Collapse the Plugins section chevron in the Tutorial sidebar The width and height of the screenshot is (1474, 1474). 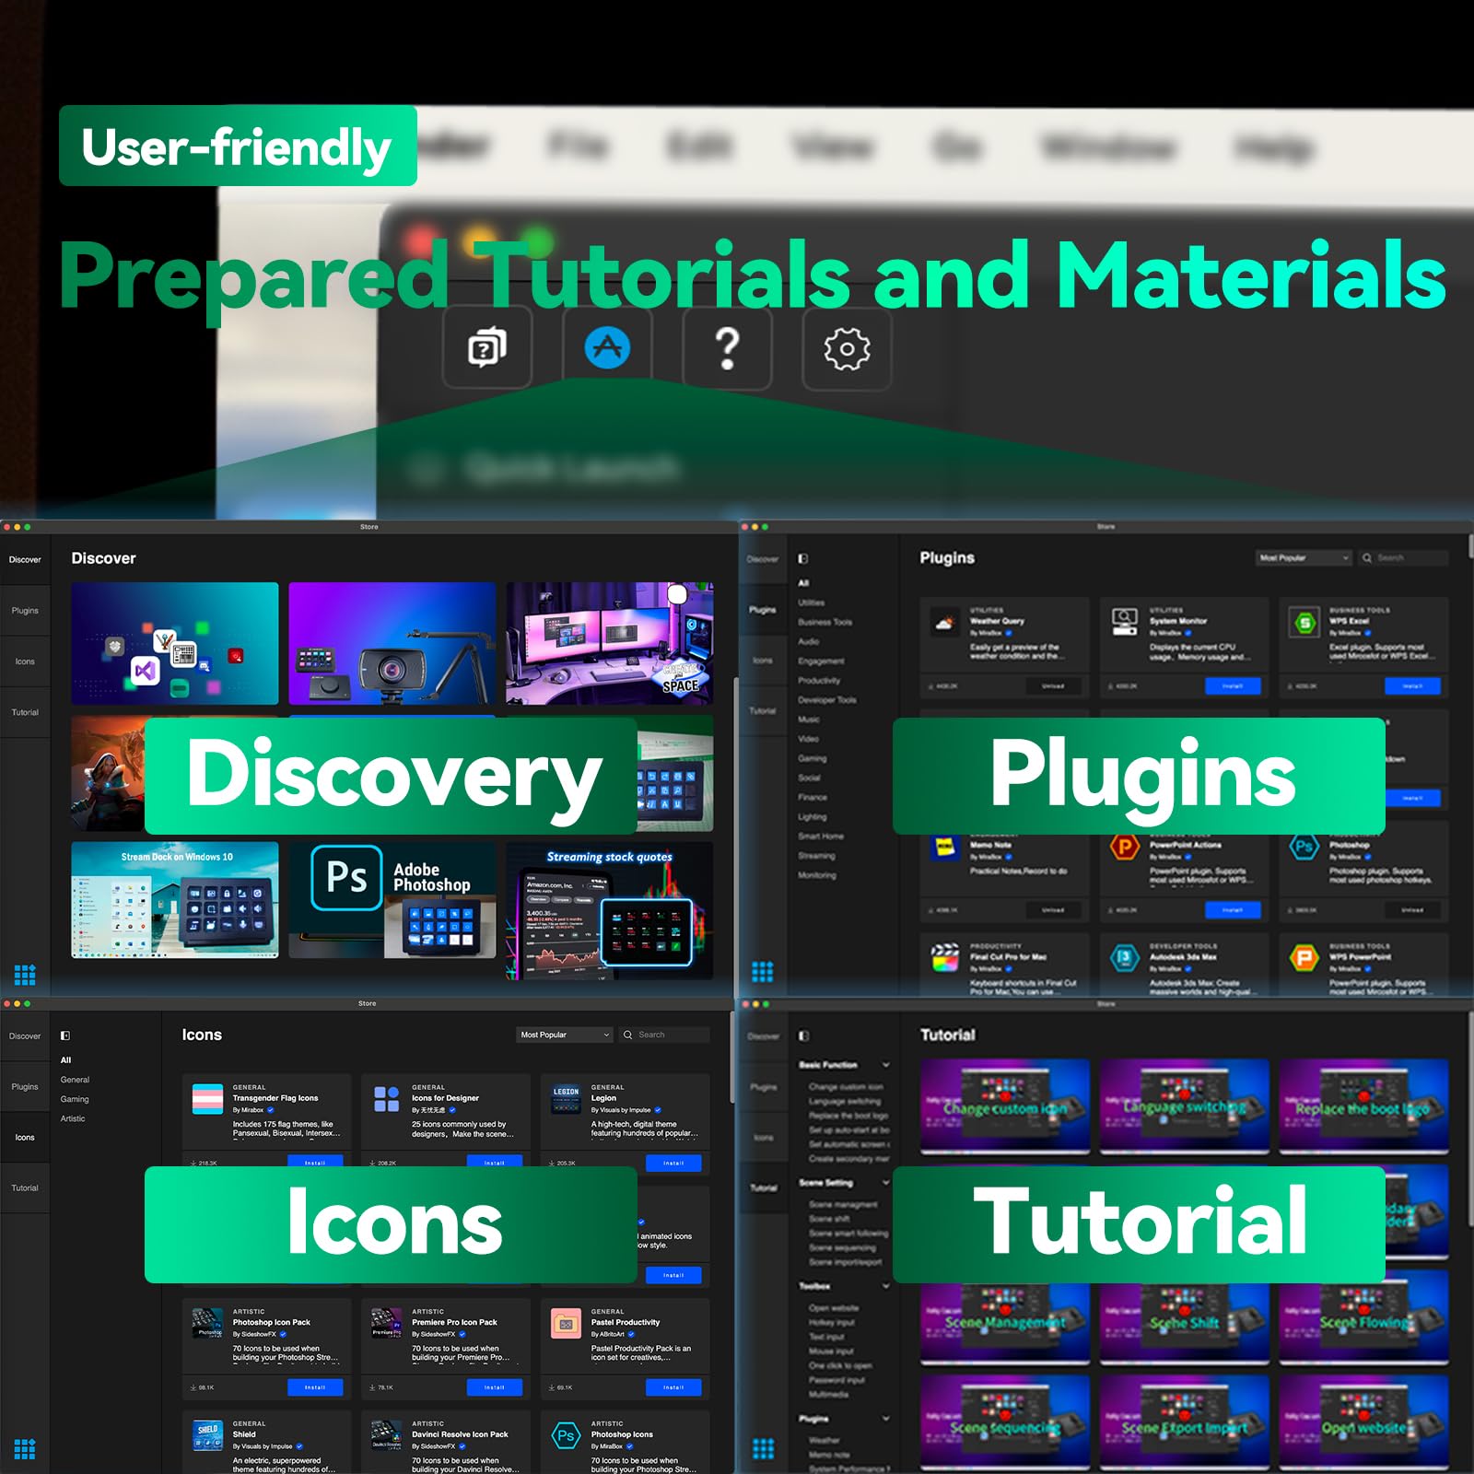(x=886, y=1419)
